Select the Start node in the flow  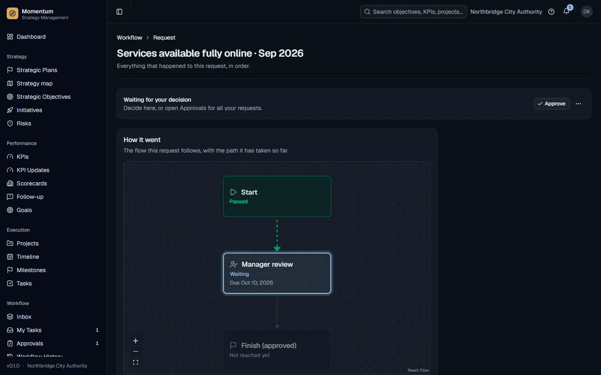277,197
